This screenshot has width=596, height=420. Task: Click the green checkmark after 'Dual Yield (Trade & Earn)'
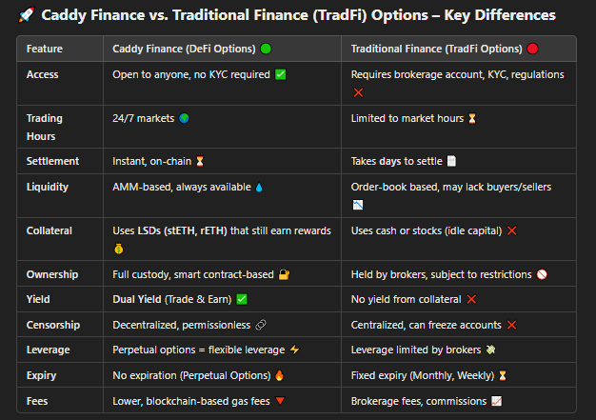pos(242,299)
